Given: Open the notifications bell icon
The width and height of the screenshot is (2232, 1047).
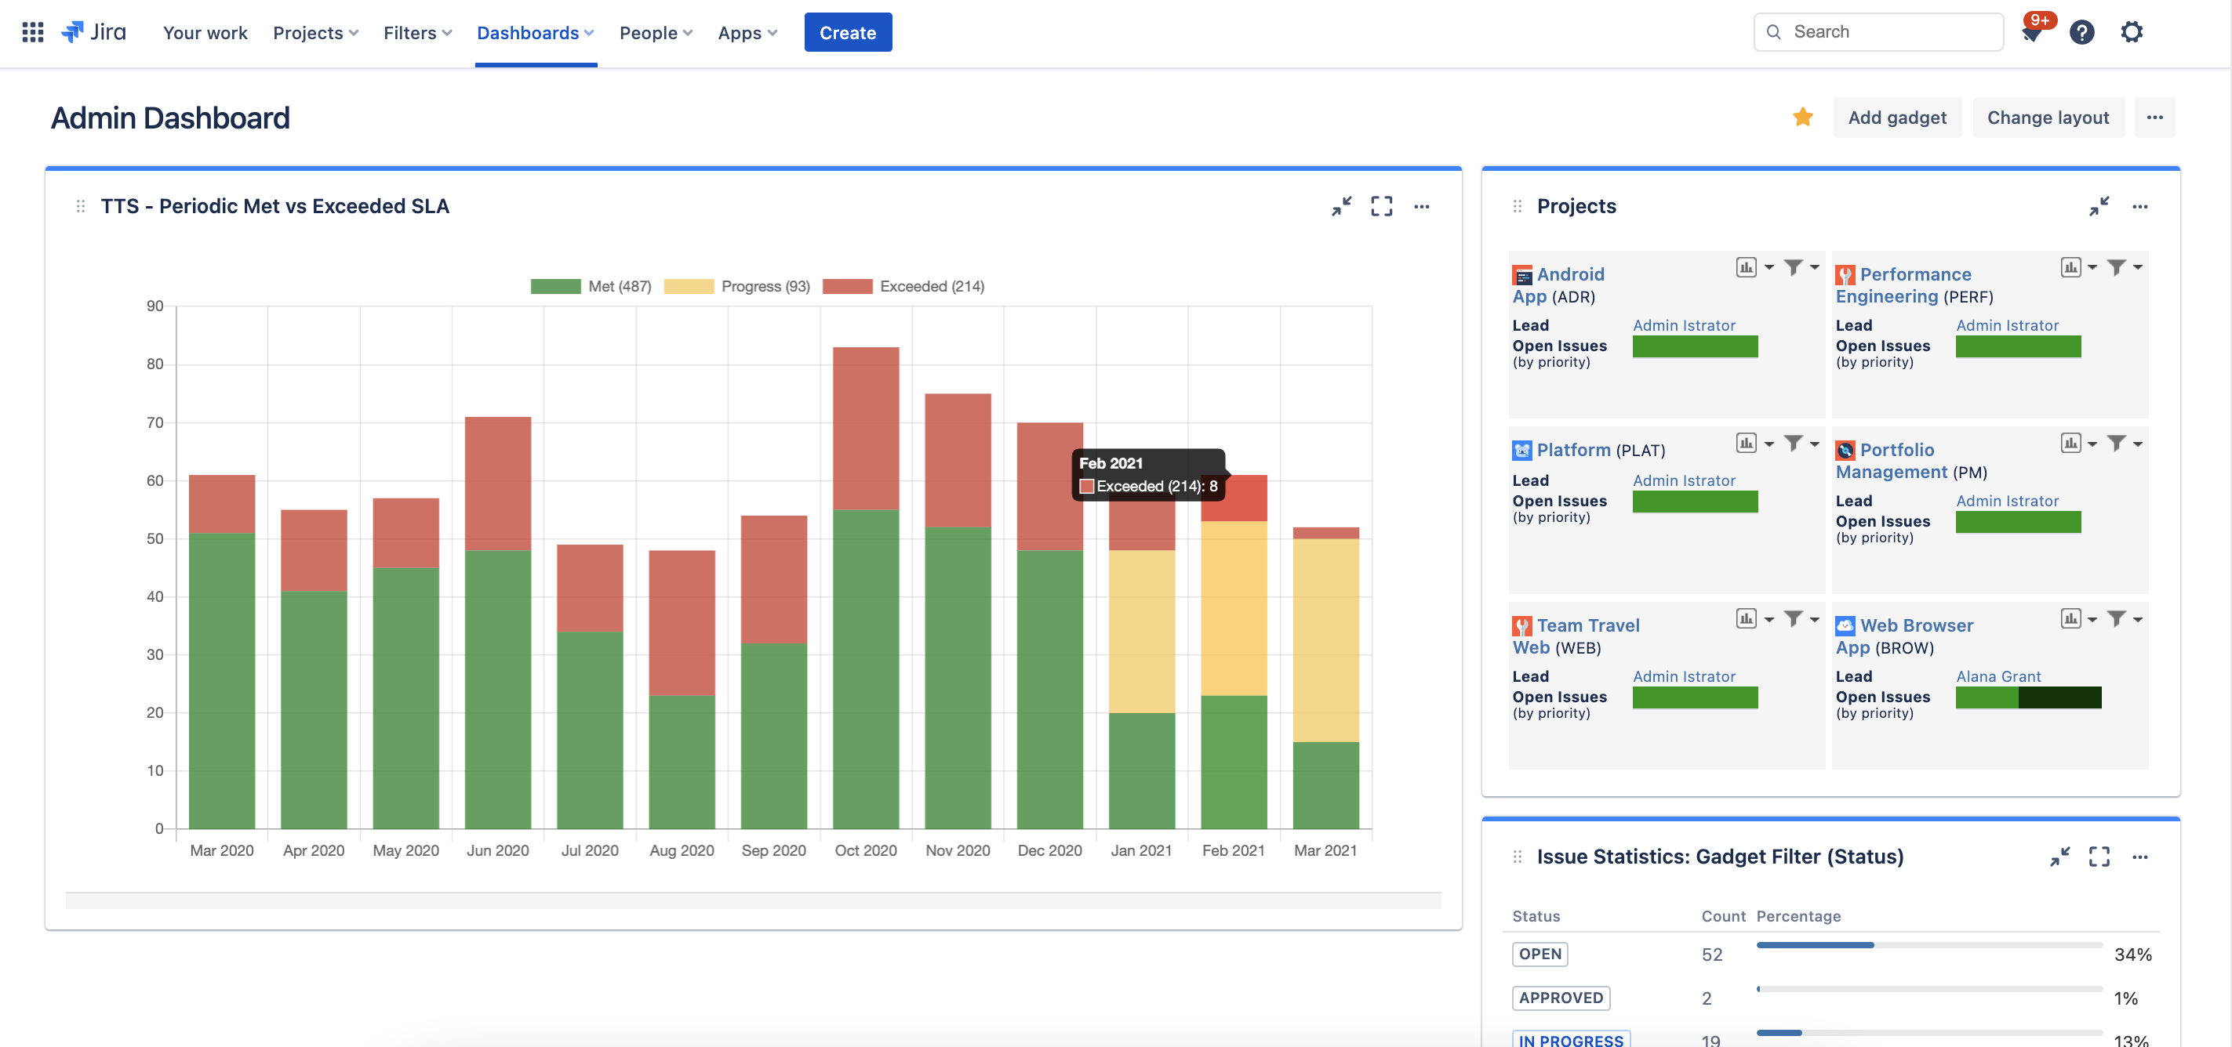Looking at the screenshot, I should coord(2032,33).
